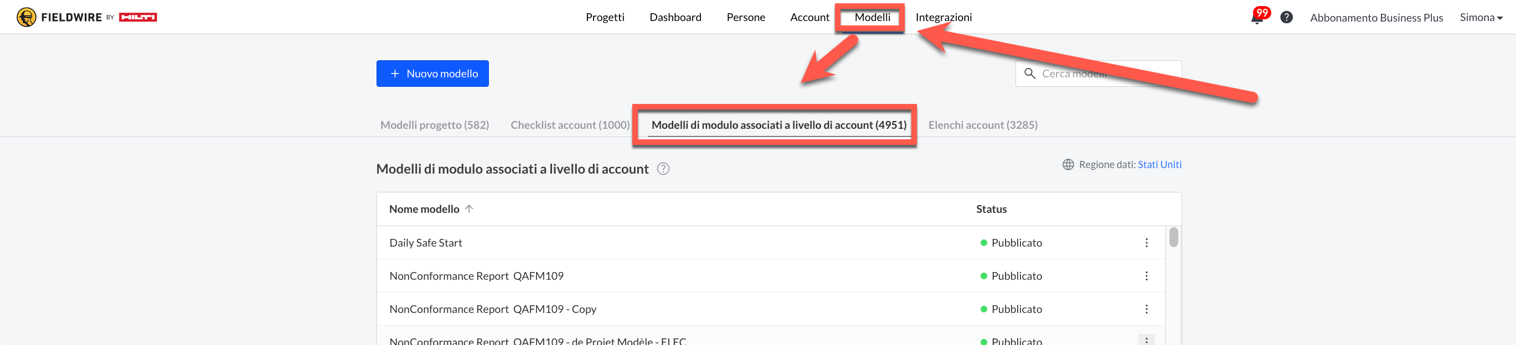1516x345 pixels.
Task: Go to the Dashboard menu item
Action: pos(675,18)
